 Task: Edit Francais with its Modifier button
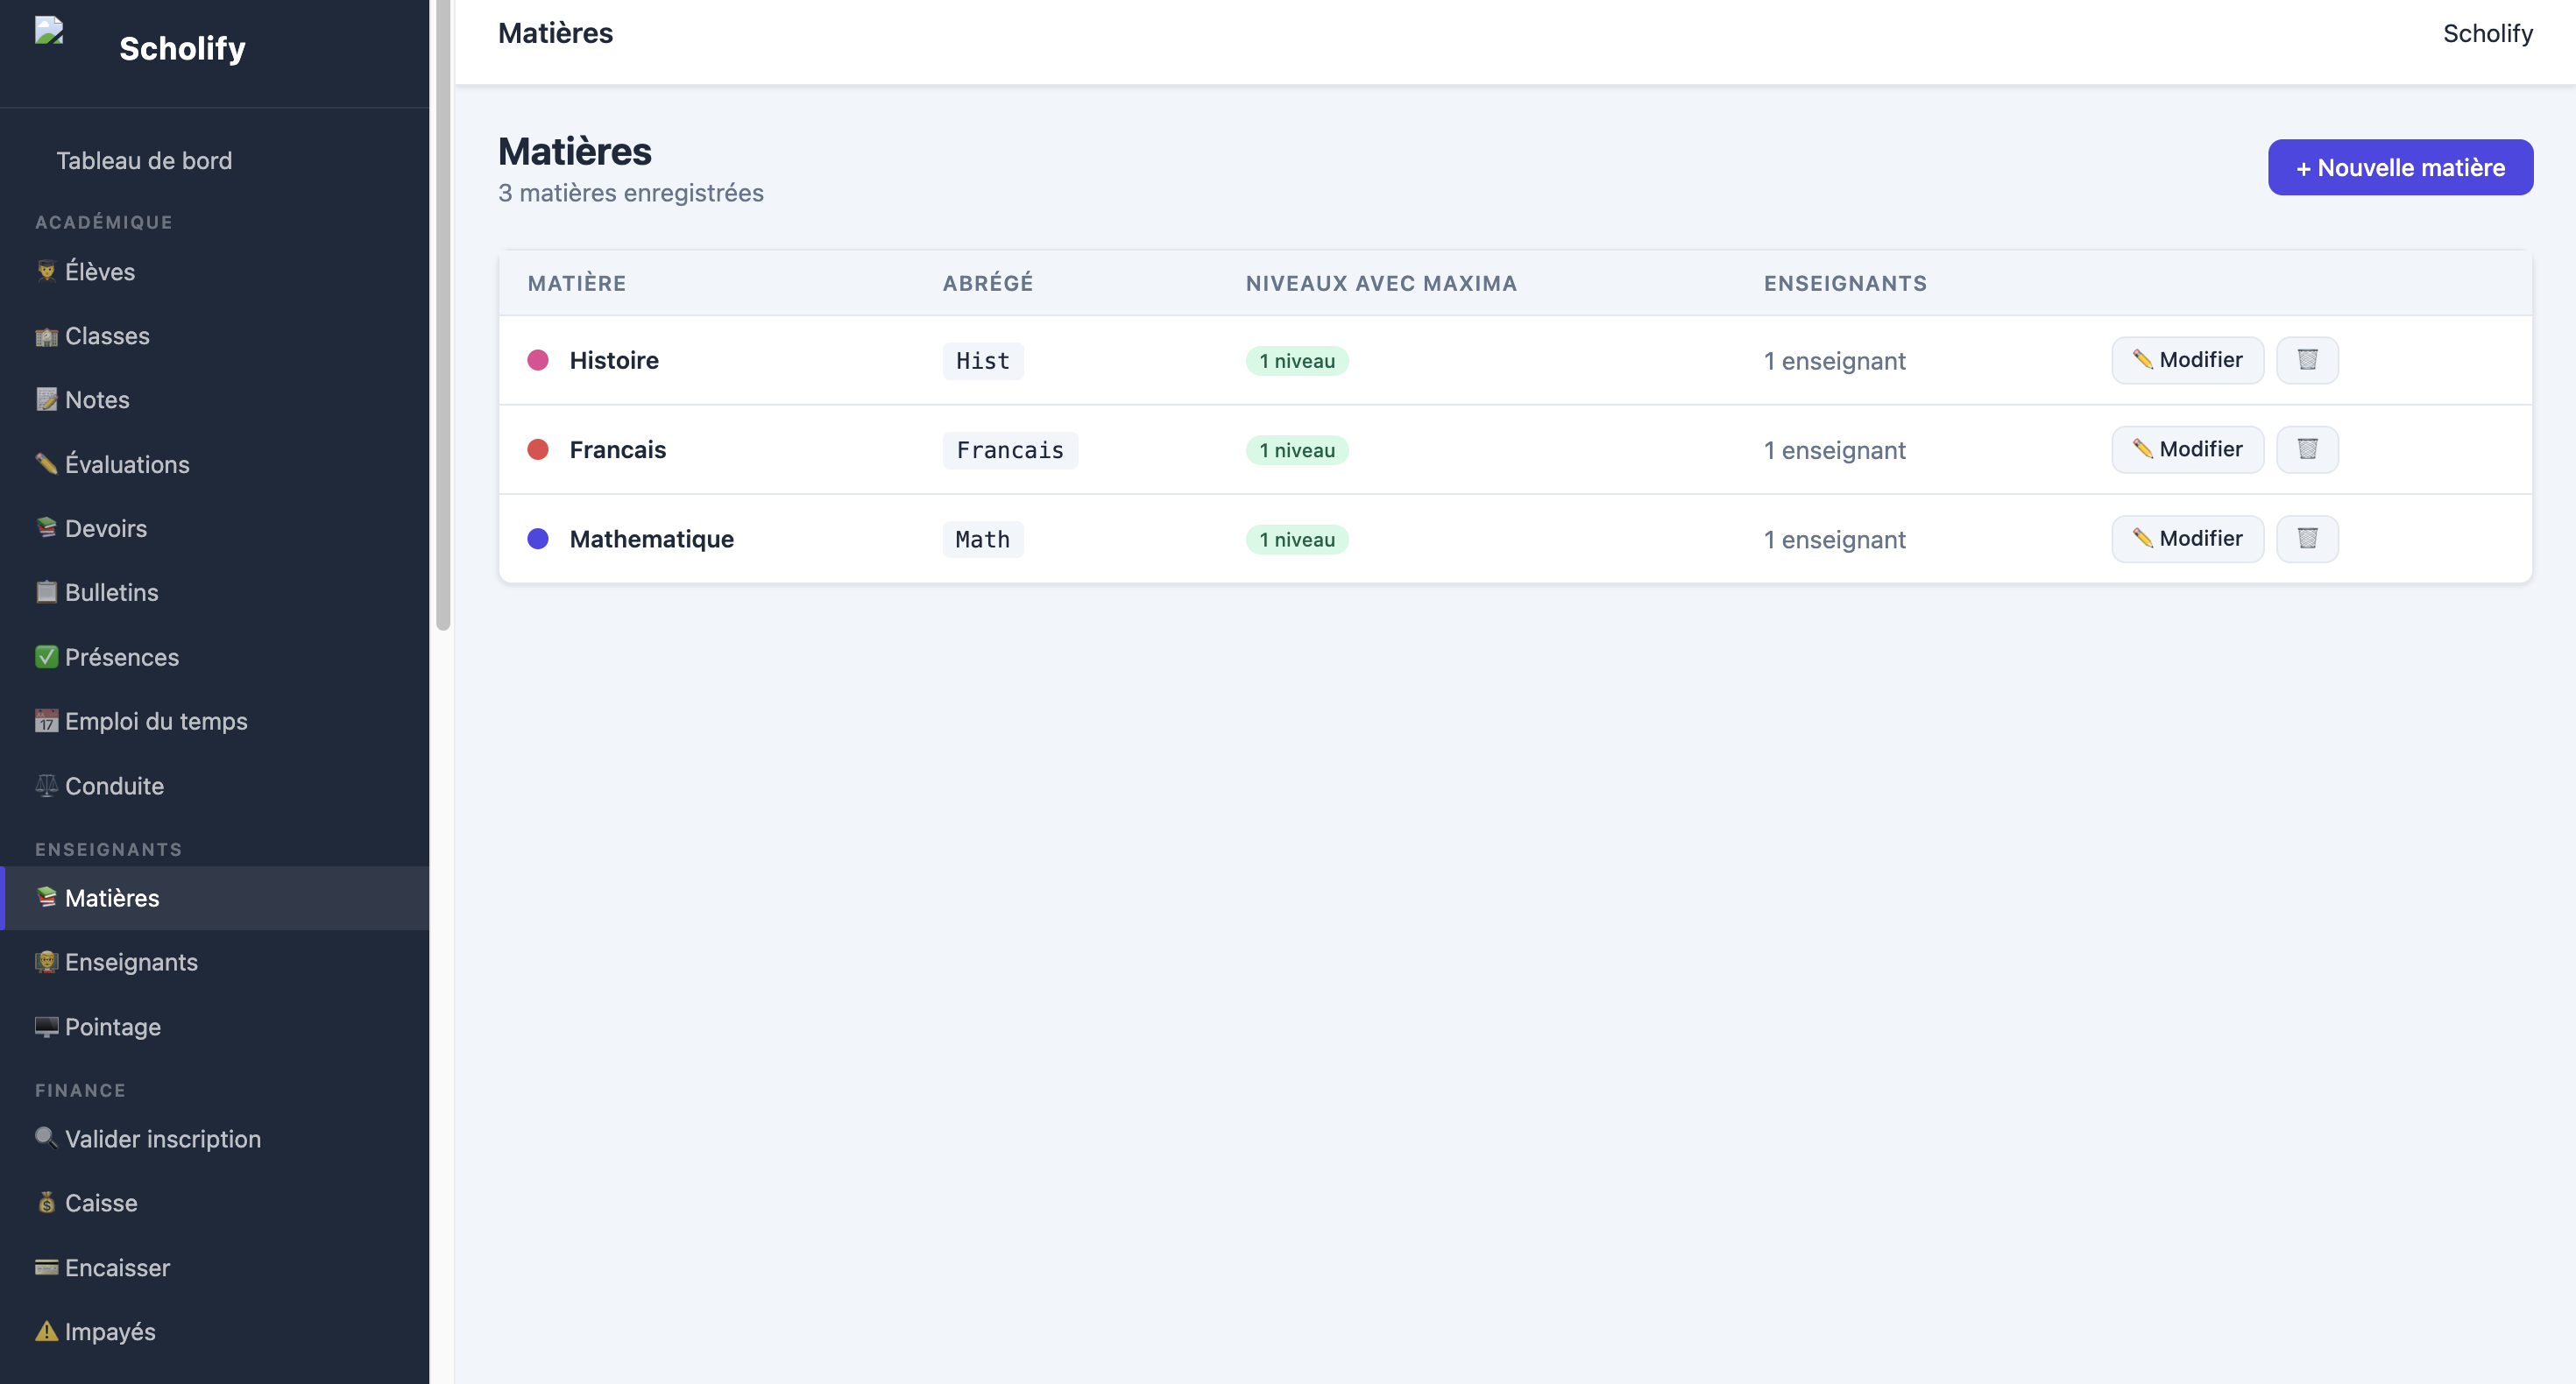click(x=2187, y=449)
